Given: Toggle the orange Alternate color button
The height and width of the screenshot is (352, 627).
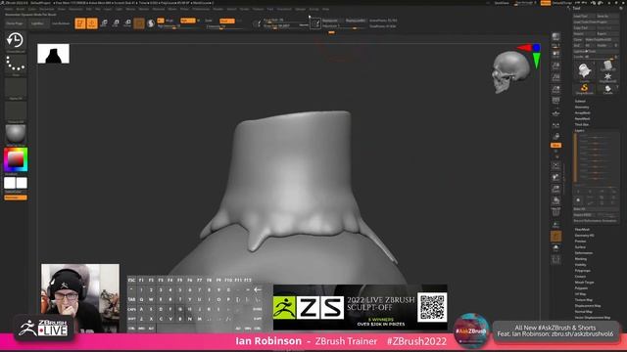Looking at the screenshot, I should (x=16, y=198).
